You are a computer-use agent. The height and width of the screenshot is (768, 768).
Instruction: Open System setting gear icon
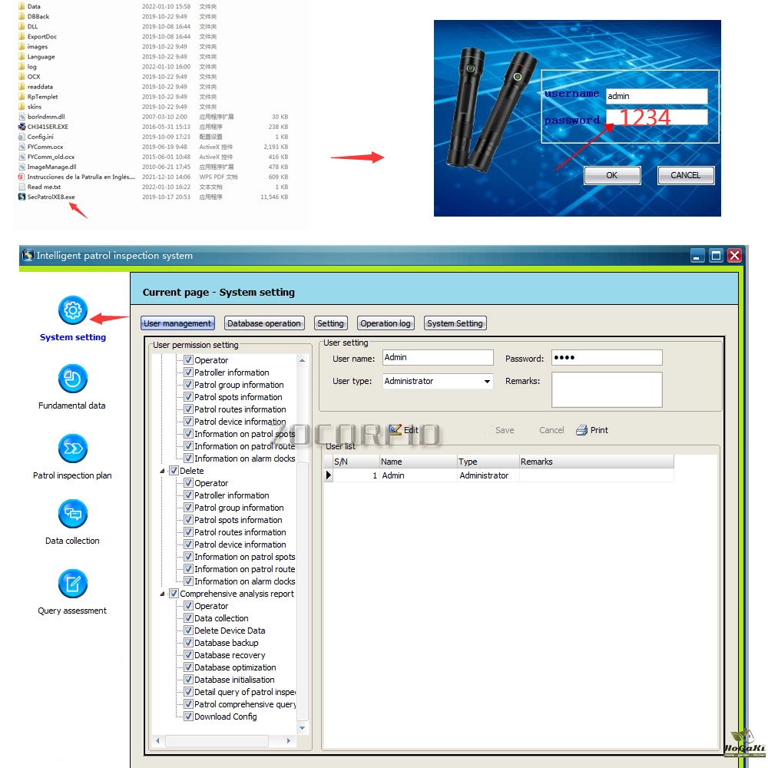pyautogui.click(x=73, y=310)
